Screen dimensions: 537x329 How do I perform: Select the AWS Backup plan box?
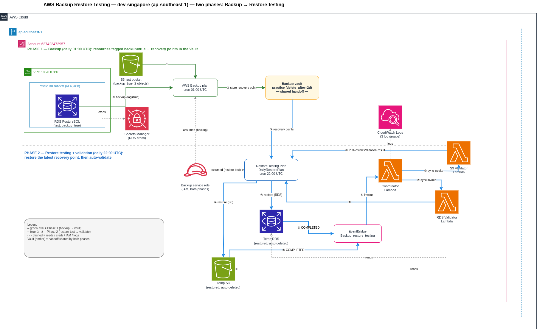coord(195,88)
